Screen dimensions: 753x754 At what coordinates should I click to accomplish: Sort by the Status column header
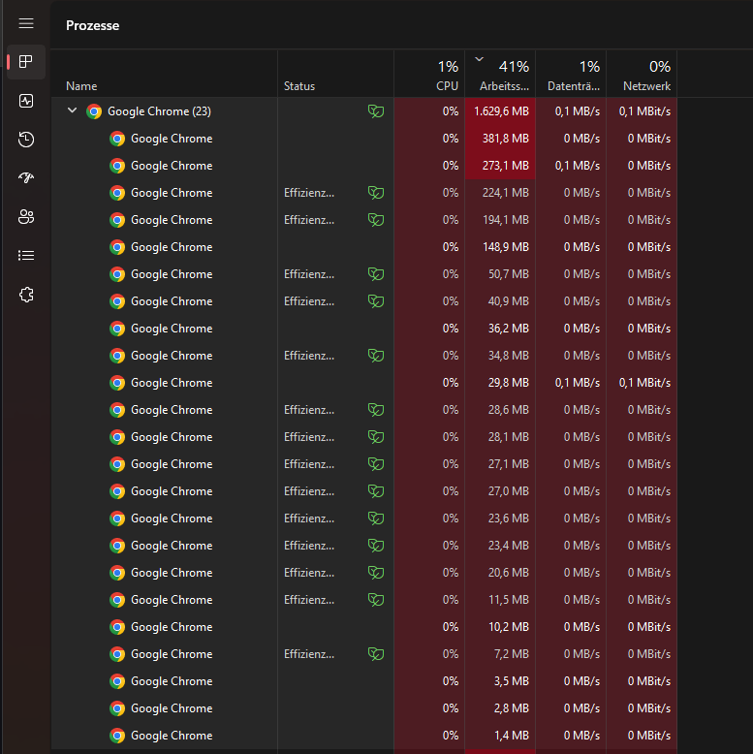pos(335,74)
